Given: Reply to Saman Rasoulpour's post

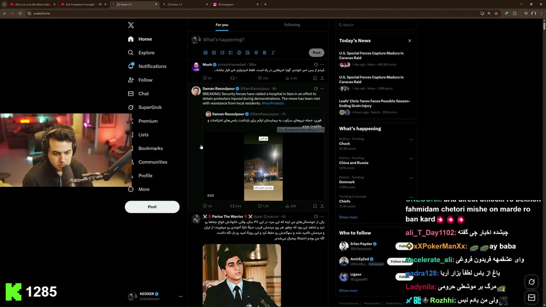Looking at the screenshot, I should tap(207, 206).
